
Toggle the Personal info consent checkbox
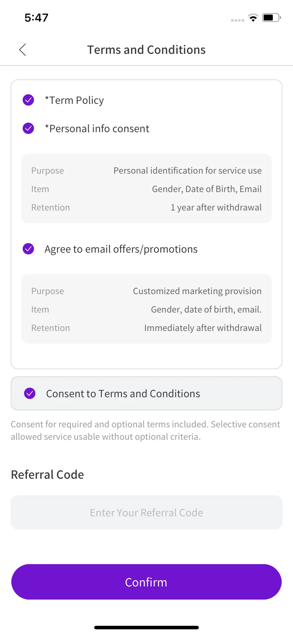pos(28,128)
